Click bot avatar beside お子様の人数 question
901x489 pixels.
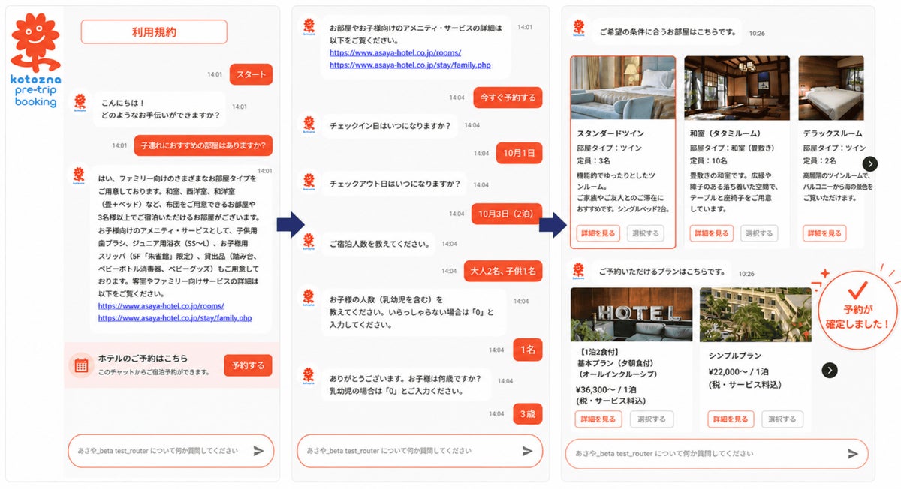307,298
